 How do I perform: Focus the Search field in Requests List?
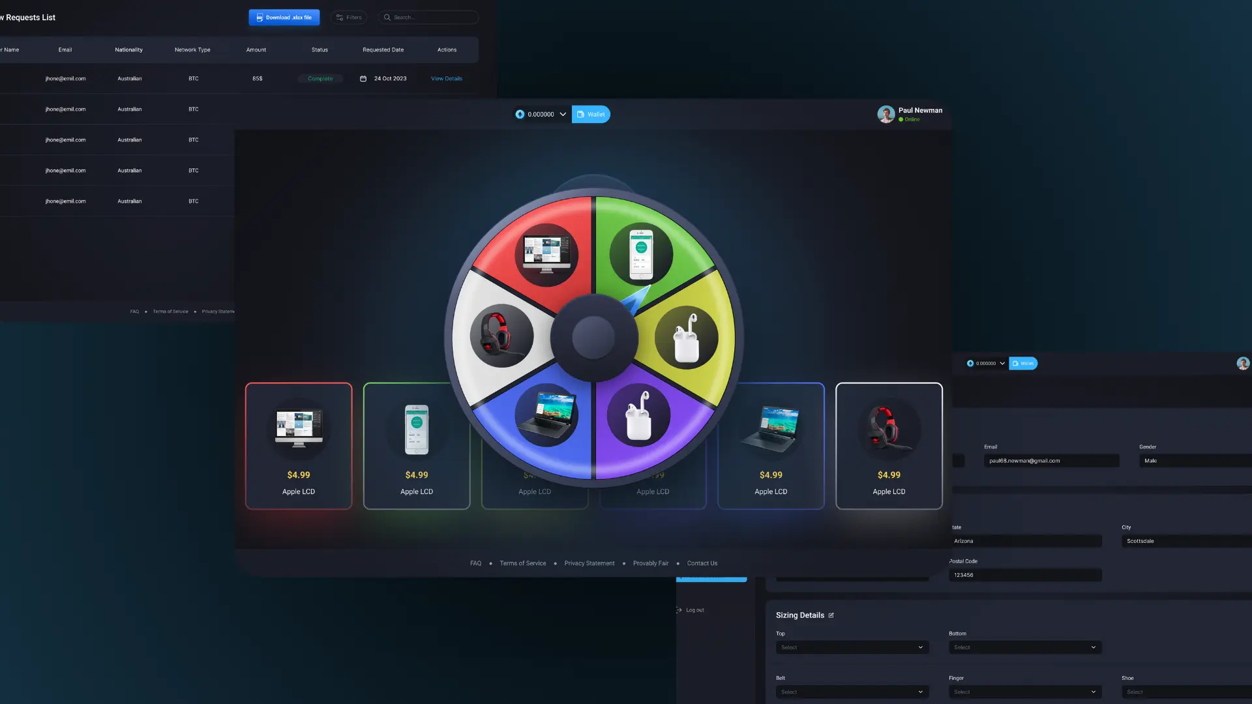tap(428, 18)
